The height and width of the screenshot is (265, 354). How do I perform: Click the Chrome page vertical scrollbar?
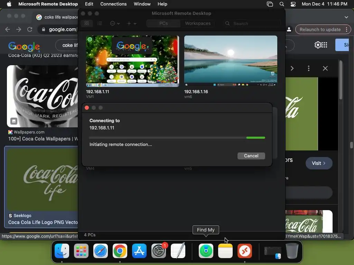(351, 145)
